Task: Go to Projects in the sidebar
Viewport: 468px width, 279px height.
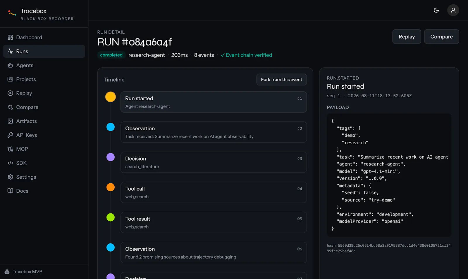Action: (44, 79)
